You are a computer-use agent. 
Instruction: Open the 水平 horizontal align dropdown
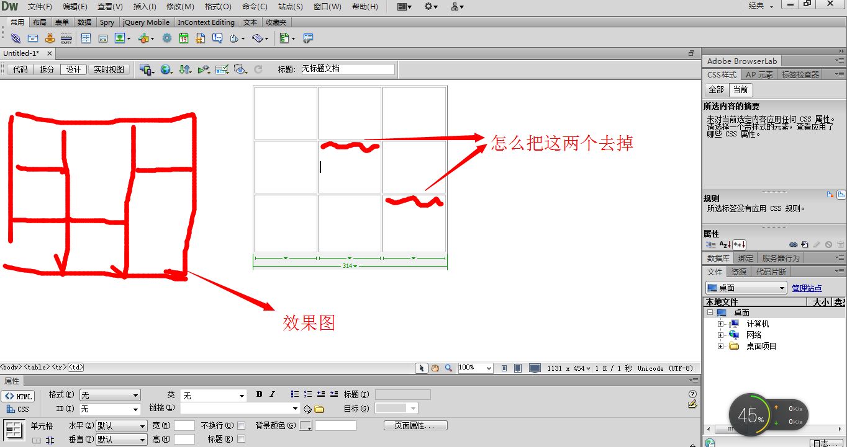point(121,426)
